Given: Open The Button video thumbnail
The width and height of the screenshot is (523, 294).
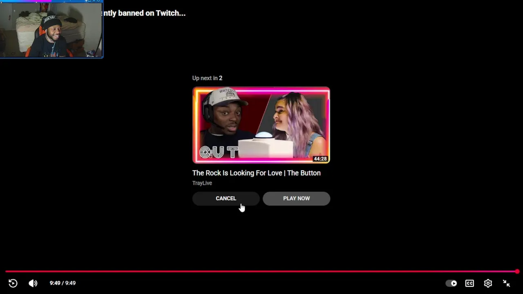Looking at the screenshot, I should (261, 125).
